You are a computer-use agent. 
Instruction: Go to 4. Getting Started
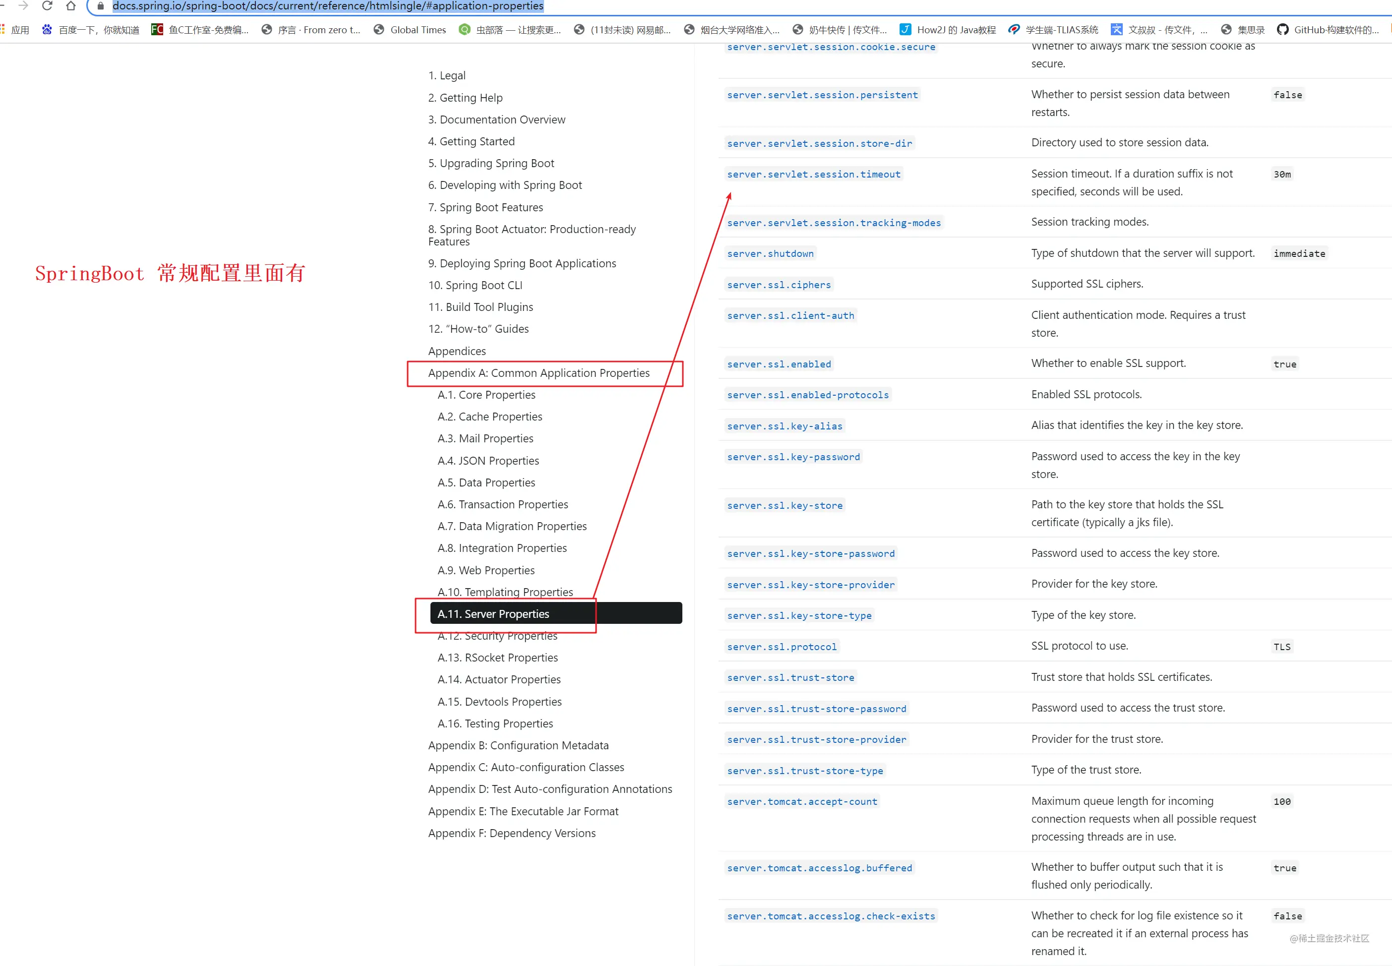[x=472, y=141]
